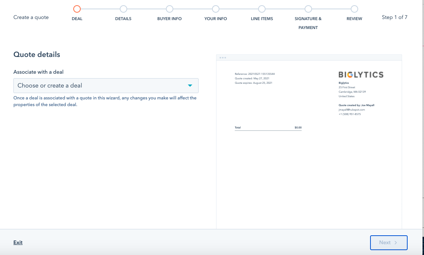Go to the LINE ITEMS step circle

262,9
